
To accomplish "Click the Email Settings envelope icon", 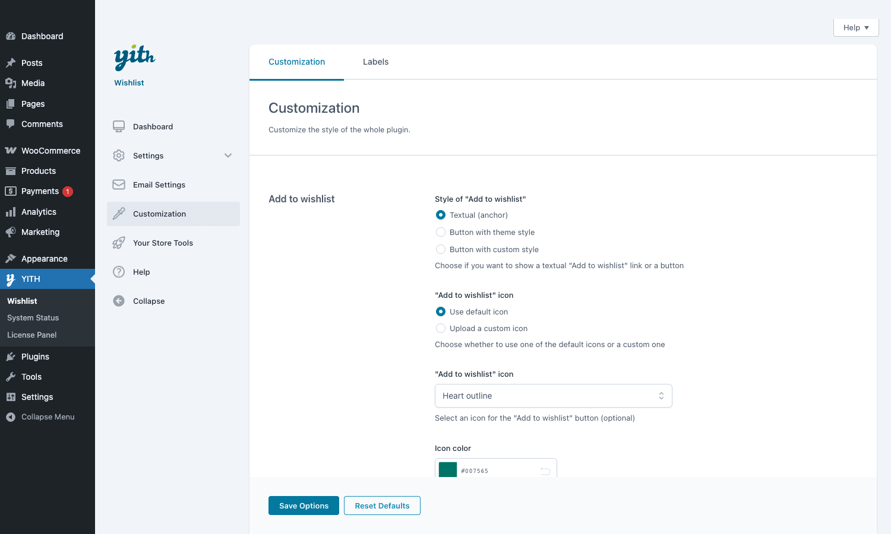I will (x=119, y=185).
